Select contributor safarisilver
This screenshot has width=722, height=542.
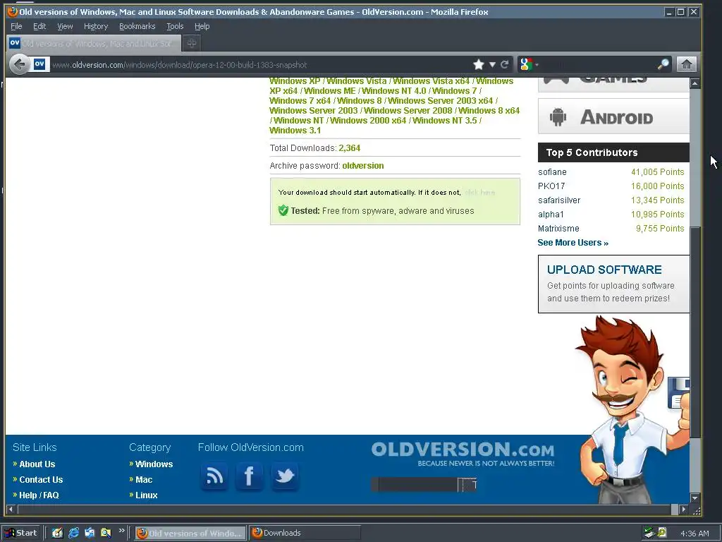[x=559, y=200]
